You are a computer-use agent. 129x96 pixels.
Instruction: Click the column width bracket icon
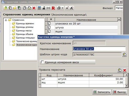tap(48, 8)
